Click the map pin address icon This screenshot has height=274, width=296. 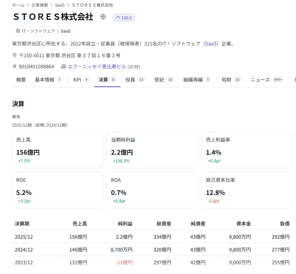coord(15,55)
